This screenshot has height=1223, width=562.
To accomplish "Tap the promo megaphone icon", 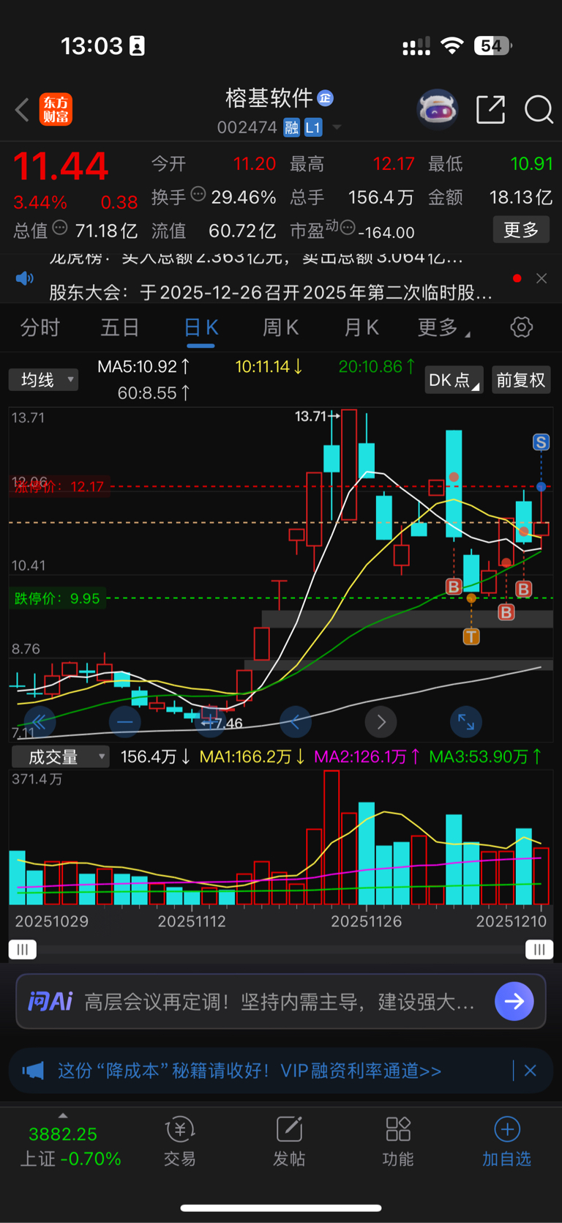I will [x=33, y=1071].
